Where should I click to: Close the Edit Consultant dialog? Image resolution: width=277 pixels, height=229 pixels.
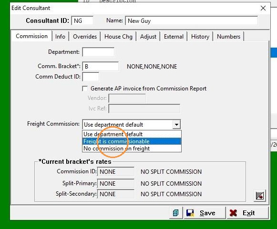pos(263,8)
